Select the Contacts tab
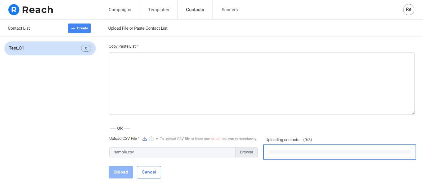The height and width of the screenshot is (193, 423). click(x=195, y=10)
